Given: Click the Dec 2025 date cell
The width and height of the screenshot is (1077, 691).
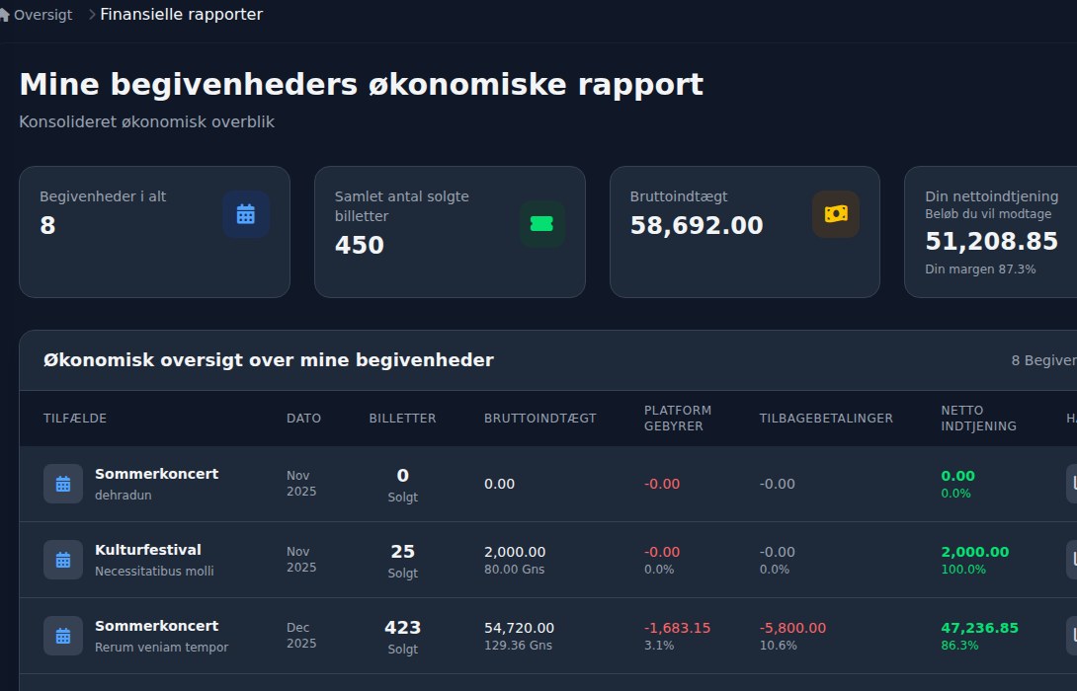Looking at the screenshot, I should tap(300, 636).
